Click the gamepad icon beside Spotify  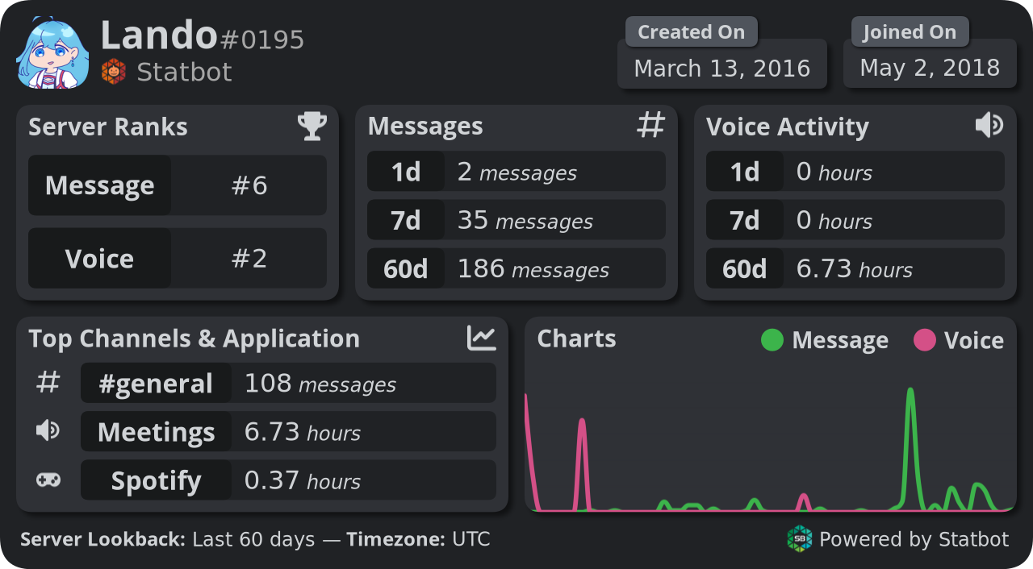[48, 480]
